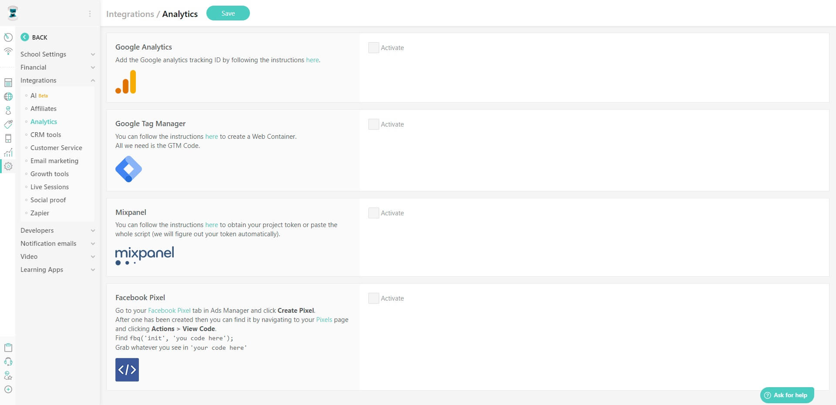836x405 pixels.
Task: Open the Facebook Pixel link
Action: 169,310
